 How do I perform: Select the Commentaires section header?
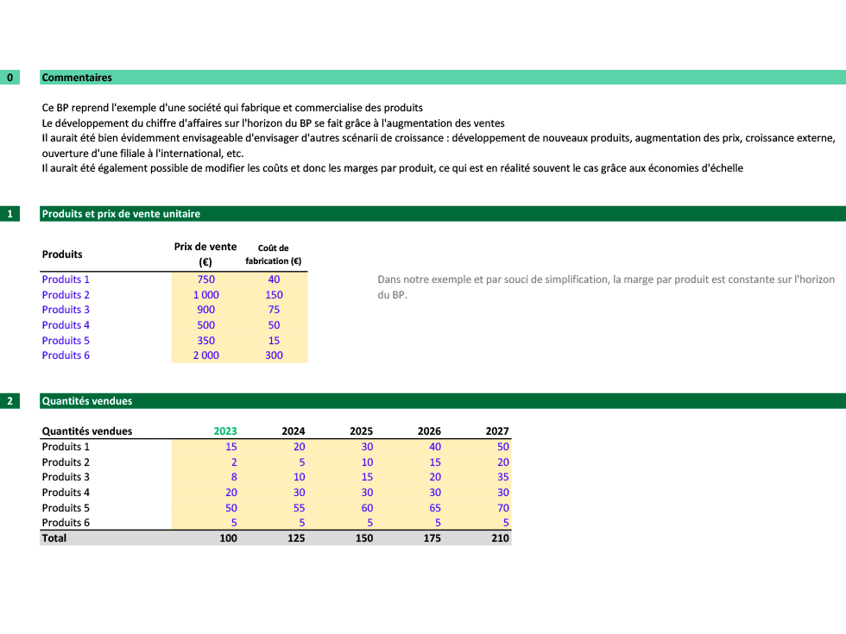click(x=442, y=77)
